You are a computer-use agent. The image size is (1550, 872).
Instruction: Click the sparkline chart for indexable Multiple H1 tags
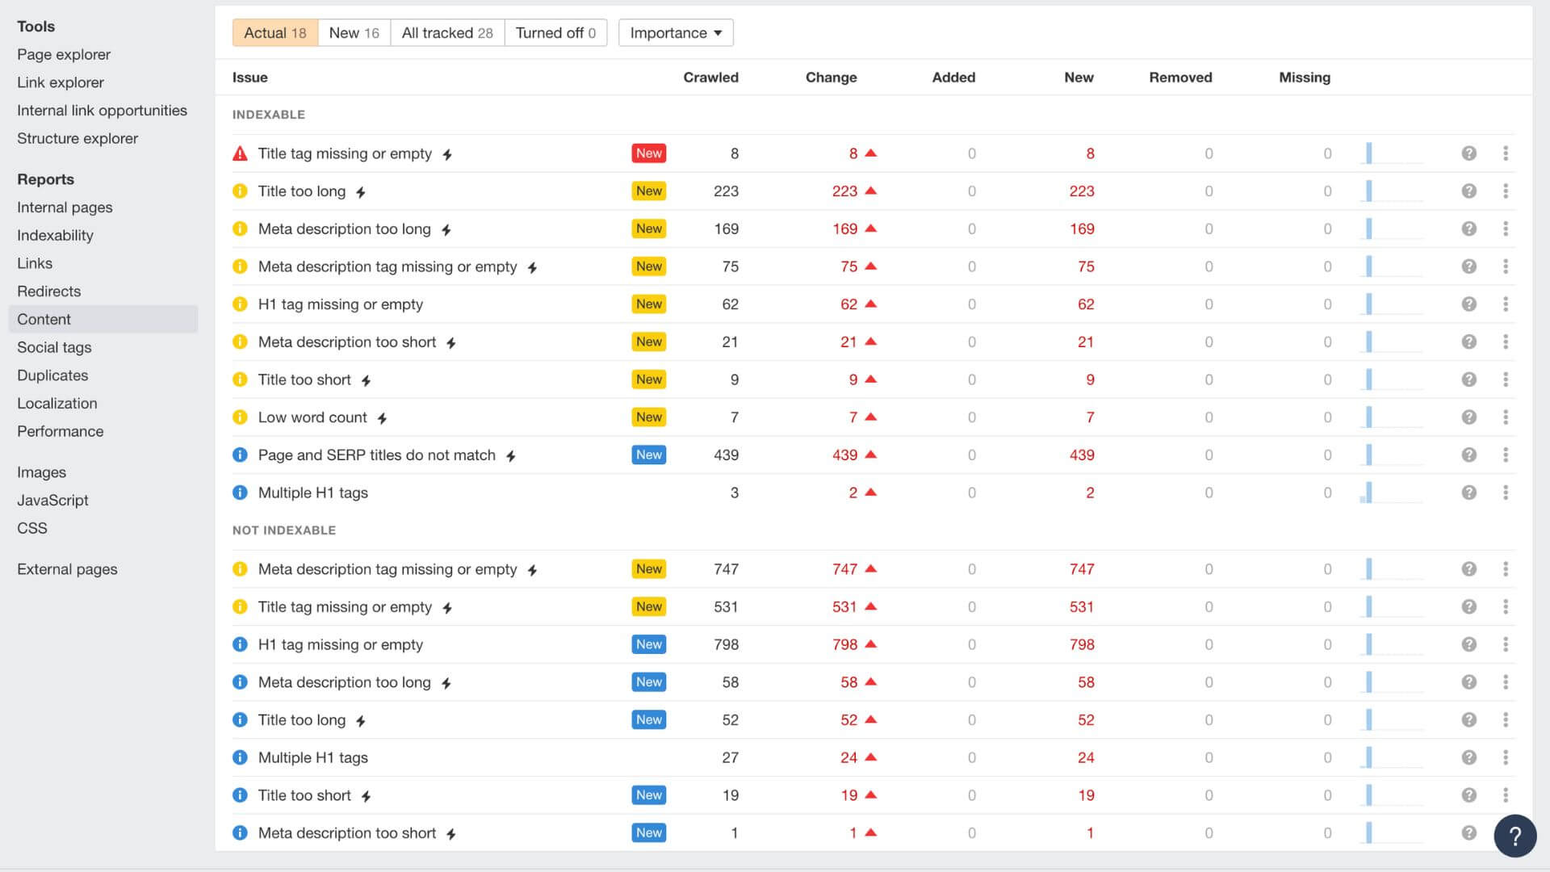1392,493
